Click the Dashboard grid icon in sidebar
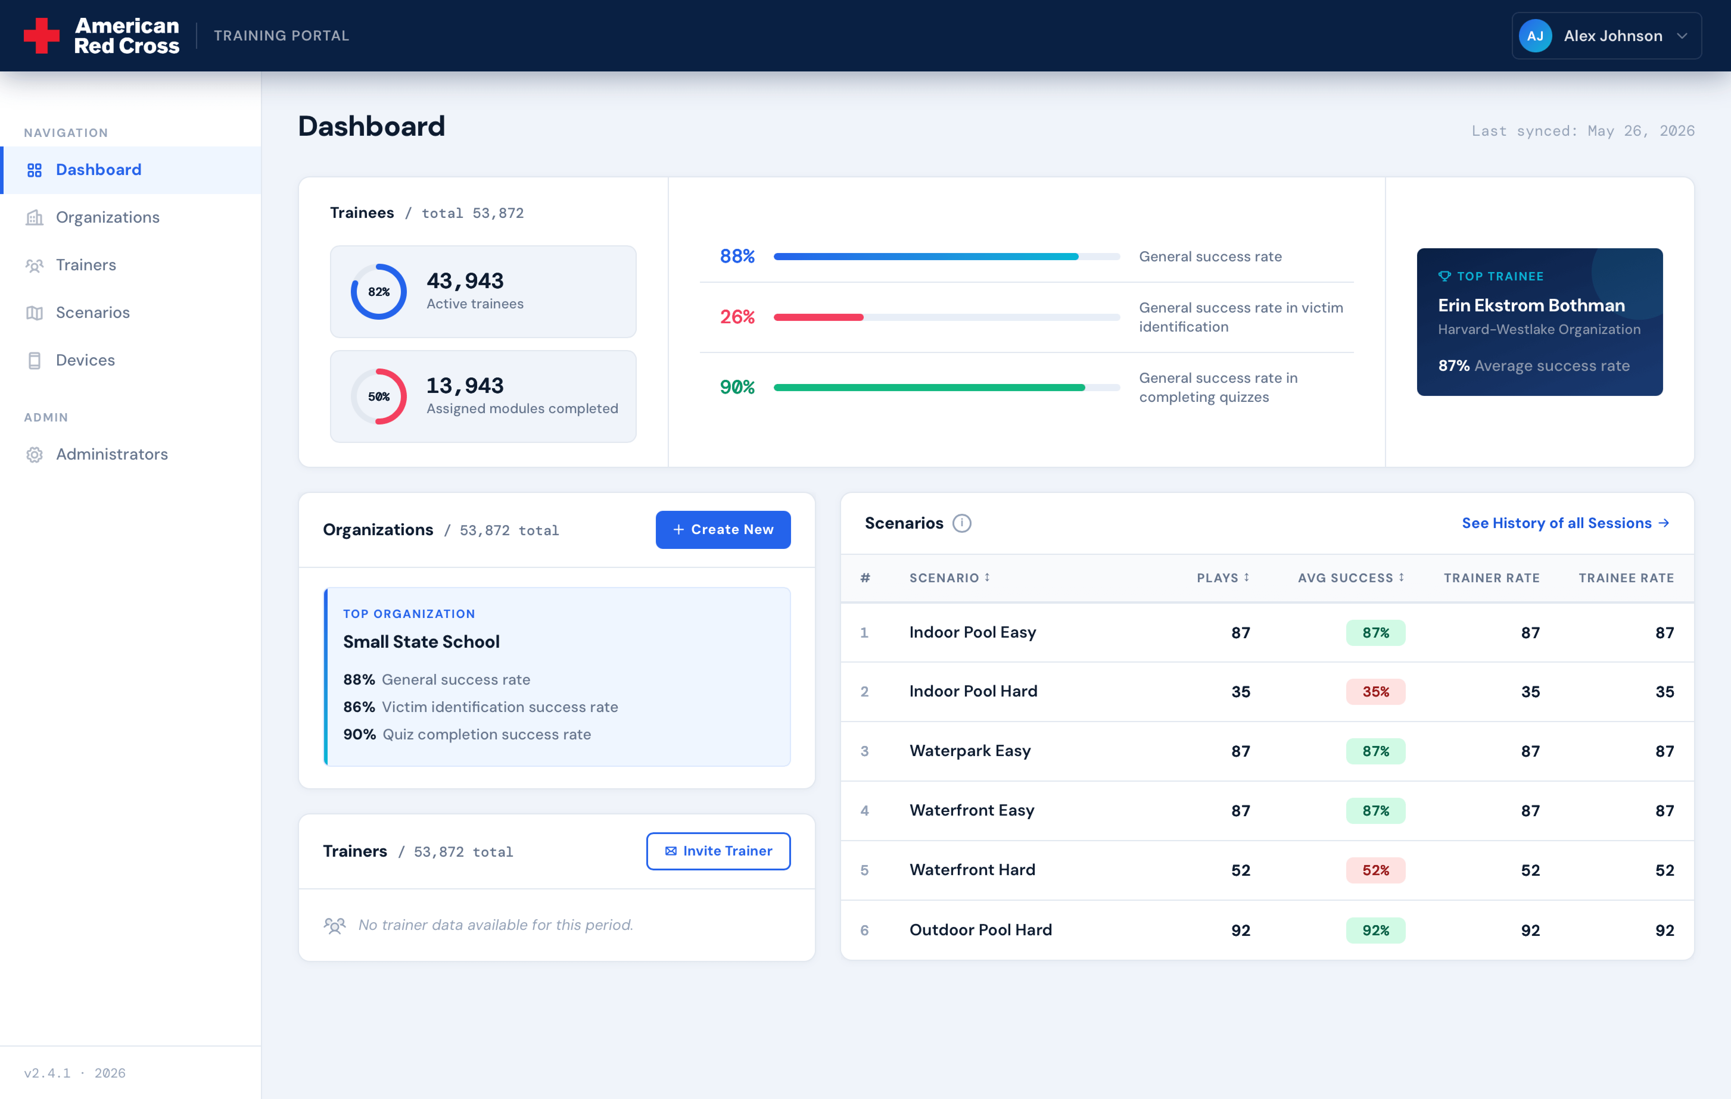This screenshot has width=1731, height=1099. tap(35, 170)
